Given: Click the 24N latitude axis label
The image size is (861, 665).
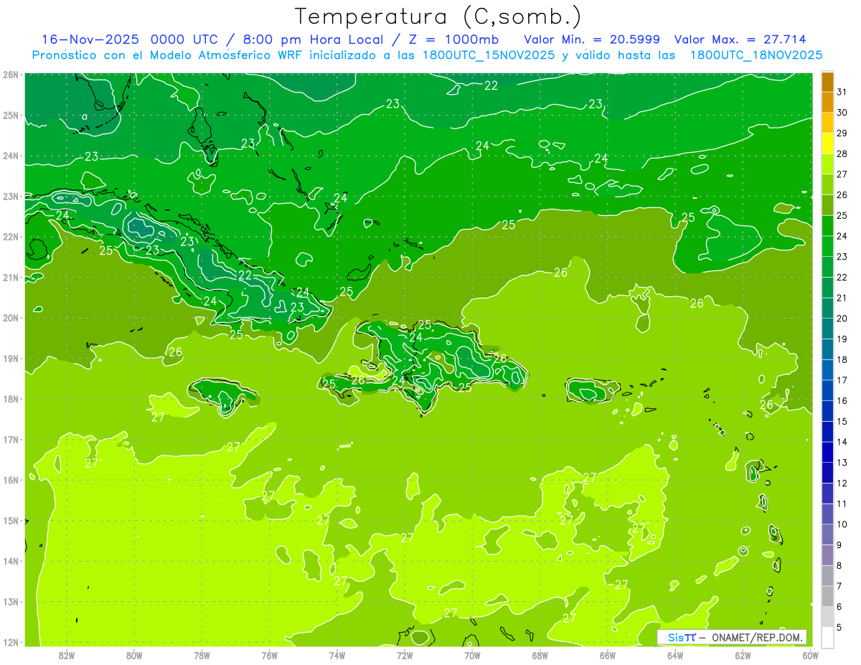Looking at the screenshot, I should (11, 156).
